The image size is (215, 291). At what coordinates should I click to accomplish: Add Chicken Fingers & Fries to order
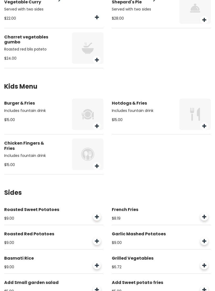97,166
